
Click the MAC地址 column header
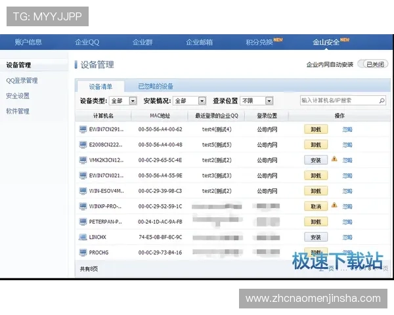tap(160, 115)
